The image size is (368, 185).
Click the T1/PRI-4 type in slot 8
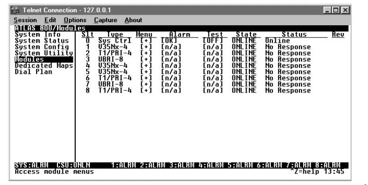coord(115,91)
